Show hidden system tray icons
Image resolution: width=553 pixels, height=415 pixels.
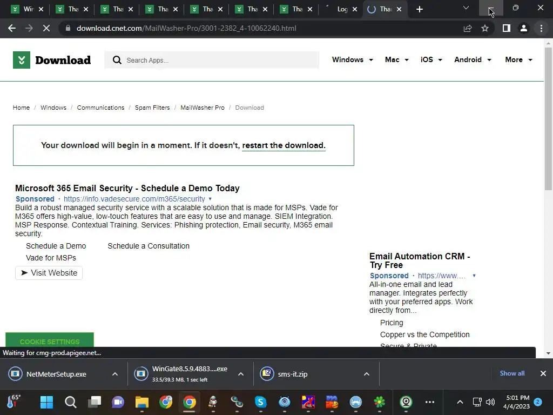click(460, 402)
